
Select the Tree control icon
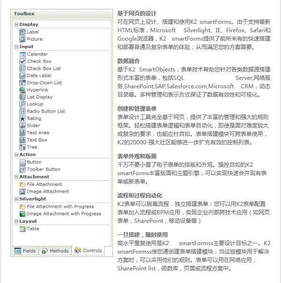(22, 147)
